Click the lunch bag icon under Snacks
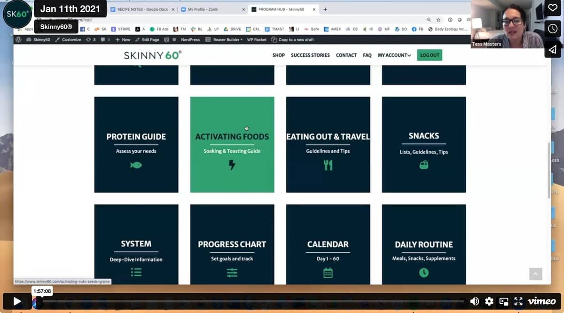This screenshot has width=564, height=313. 424,165
